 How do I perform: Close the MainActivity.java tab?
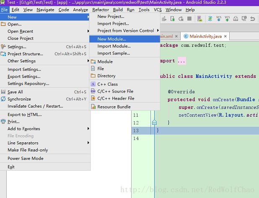point(225,36)
